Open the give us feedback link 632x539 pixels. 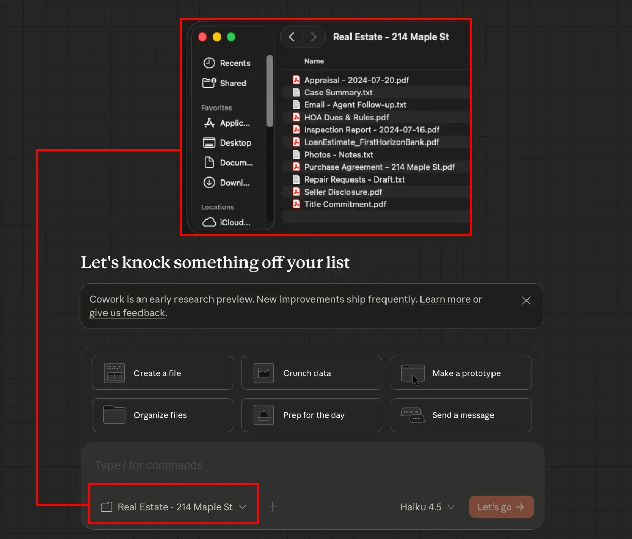tap(127, 313)
